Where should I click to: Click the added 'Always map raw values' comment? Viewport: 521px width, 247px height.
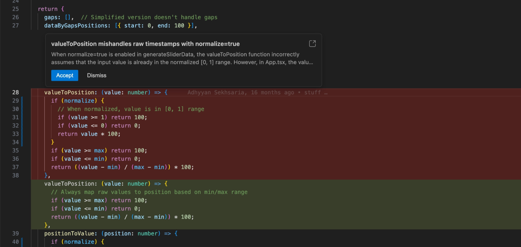pos(149,192)
